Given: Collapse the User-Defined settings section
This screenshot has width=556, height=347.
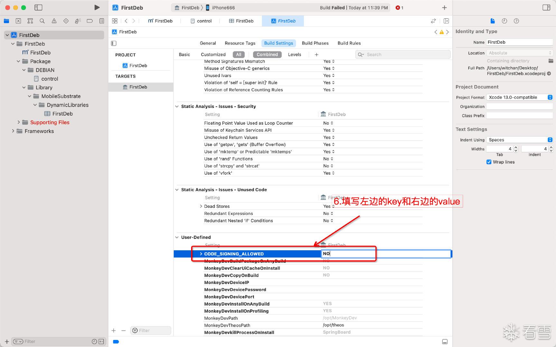Looking at the screenshot, I should tap(177, 237).
